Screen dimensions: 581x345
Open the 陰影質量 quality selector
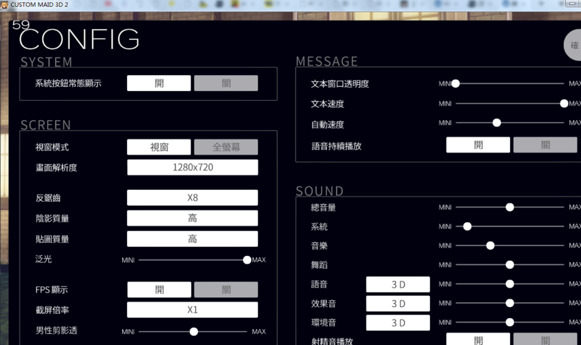tap(193, 218)
